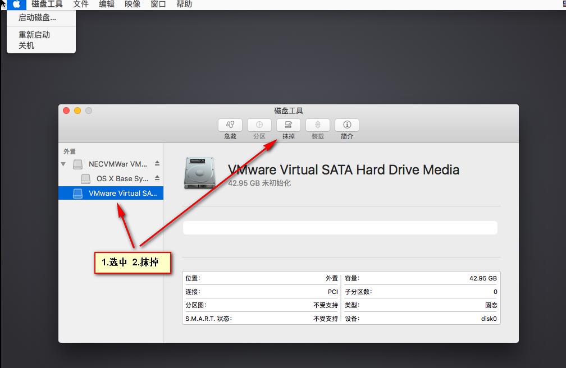Screen dimensions: 566x368
Task: Collapse the NECVMWar VM... disclosure triangle
Action: click(x=63, y=164)
